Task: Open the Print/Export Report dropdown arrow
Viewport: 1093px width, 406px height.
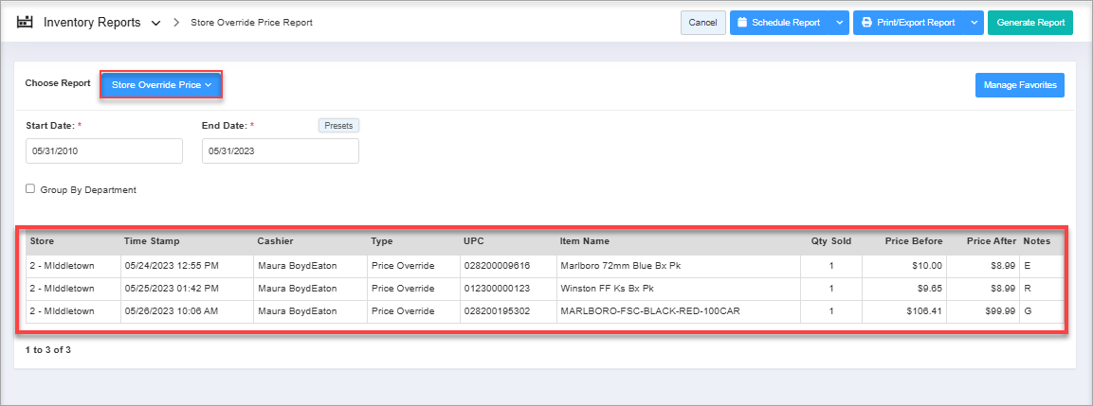Action: pos(974,23)
